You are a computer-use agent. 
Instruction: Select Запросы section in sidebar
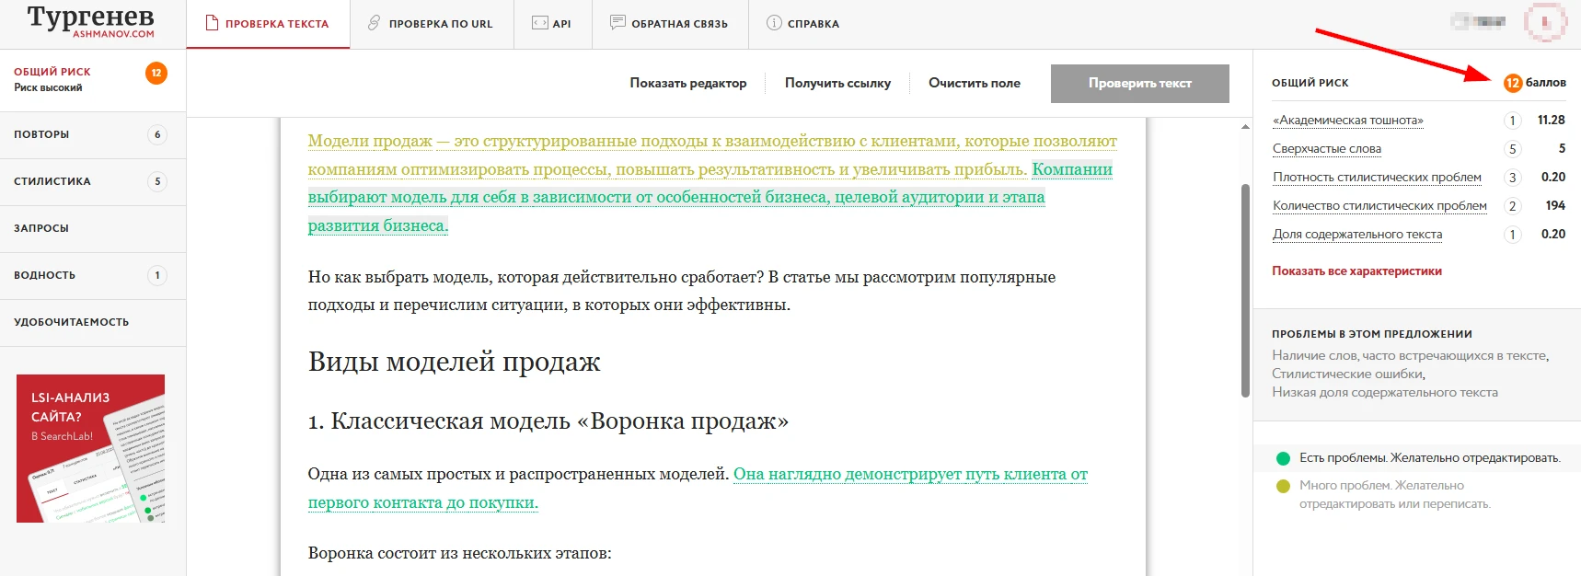[93, 228]
